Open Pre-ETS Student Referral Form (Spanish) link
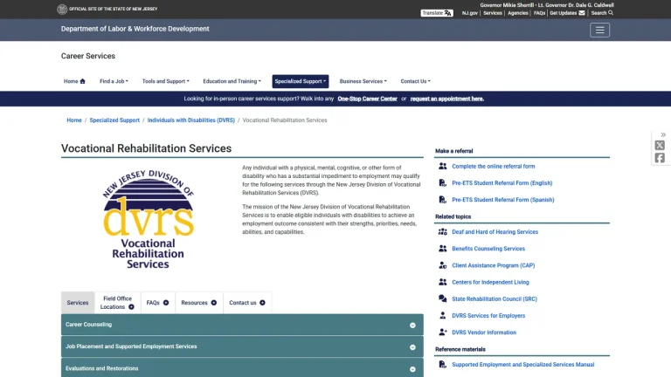Screen dimensions: 671x377 coord(503,200)
